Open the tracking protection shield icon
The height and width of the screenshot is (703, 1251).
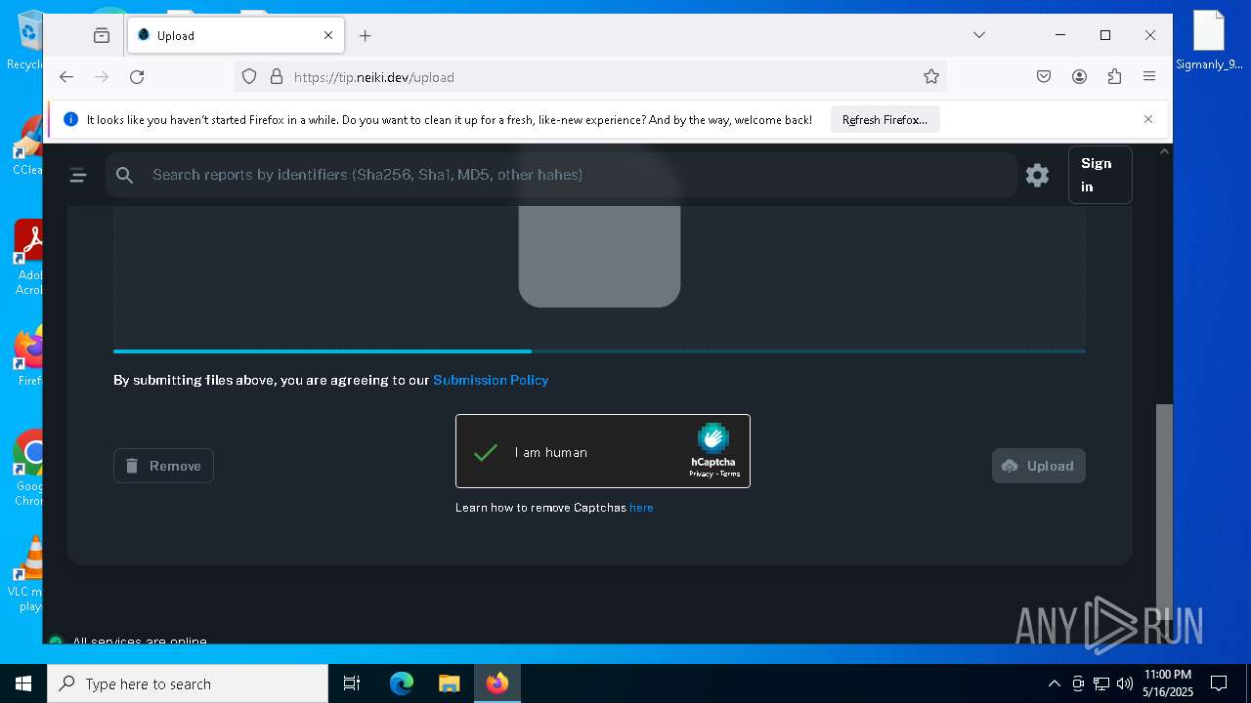coord(249,76)
